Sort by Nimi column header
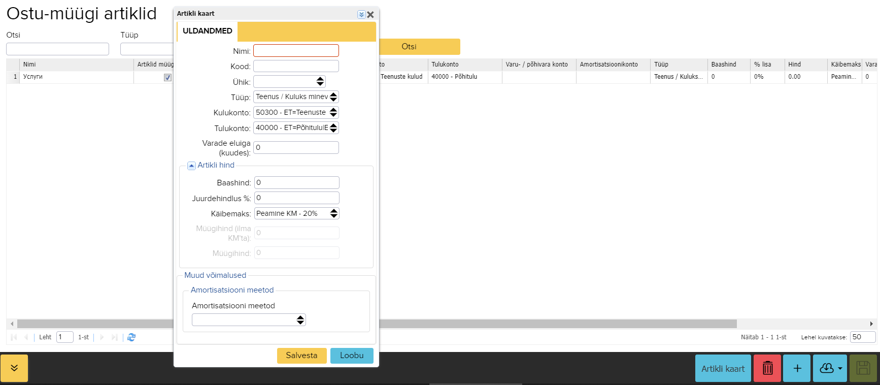Image resolution: width=880 pixels, height=385 pixels. click(x=77, y=65)
